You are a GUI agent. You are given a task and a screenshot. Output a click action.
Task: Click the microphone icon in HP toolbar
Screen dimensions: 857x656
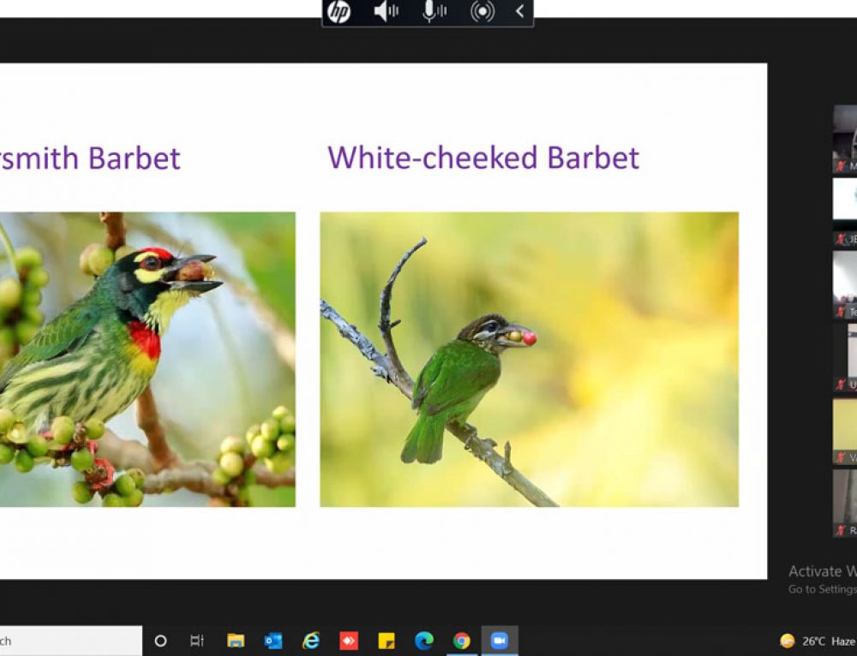[x=434, y=11]
